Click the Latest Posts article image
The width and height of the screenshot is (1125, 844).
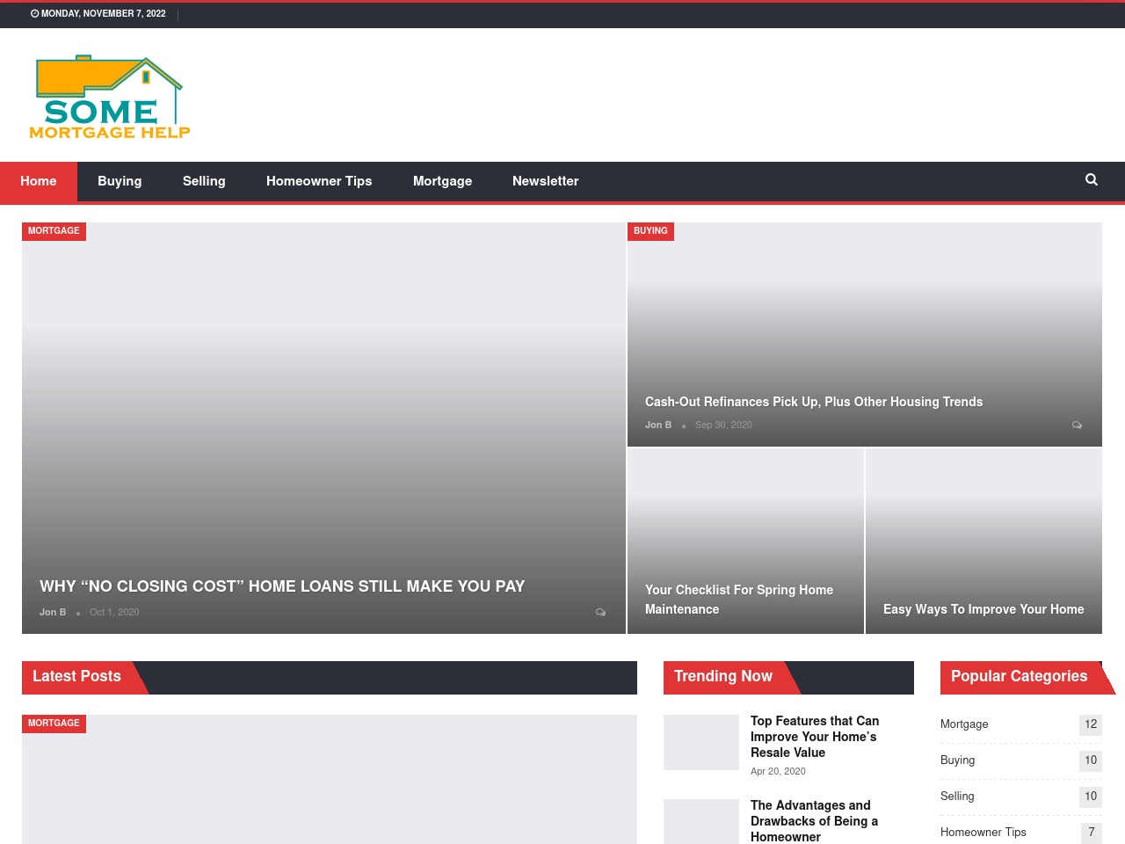pos(330,780)
